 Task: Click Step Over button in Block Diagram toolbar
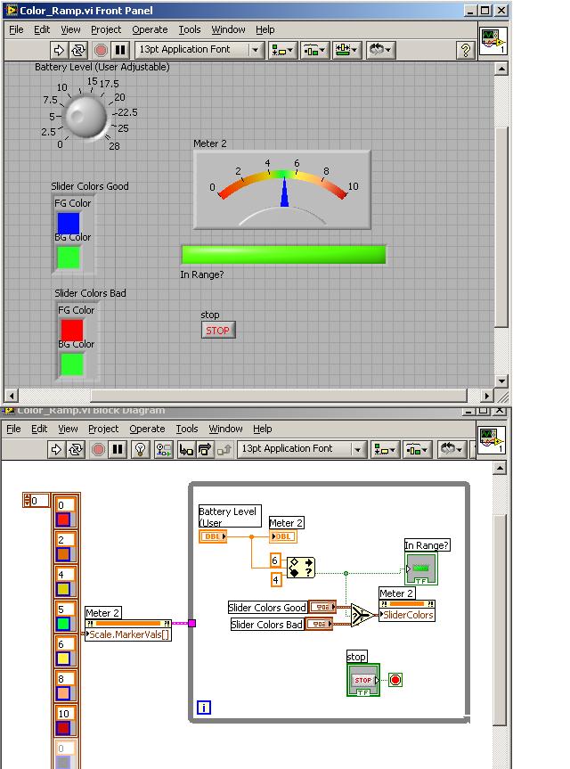tap(205, 449)
